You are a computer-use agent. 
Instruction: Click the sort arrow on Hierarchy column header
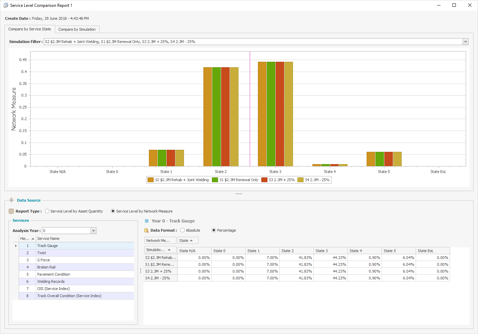click(33, 238)
